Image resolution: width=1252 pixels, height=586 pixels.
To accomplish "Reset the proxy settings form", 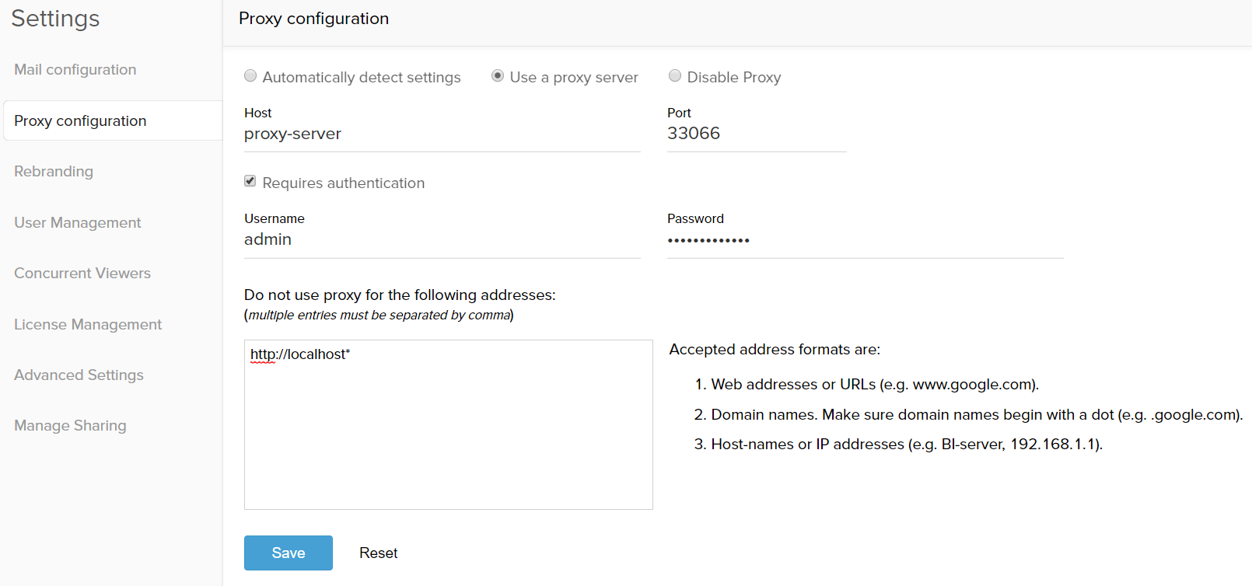I will click(x=379, y=553).
